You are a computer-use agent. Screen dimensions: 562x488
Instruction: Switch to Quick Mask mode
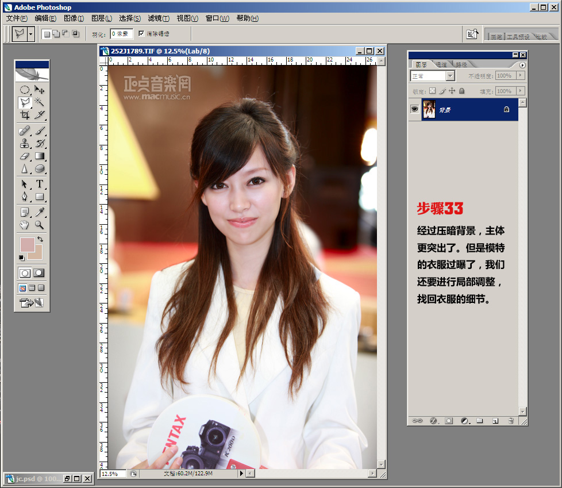(39, 273)
